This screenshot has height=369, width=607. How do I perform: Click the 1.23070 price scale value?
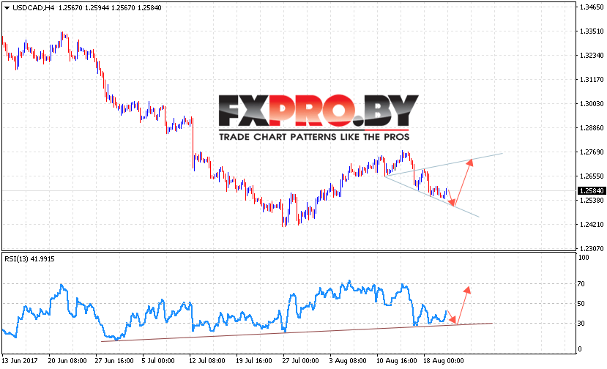coord(592,248)
